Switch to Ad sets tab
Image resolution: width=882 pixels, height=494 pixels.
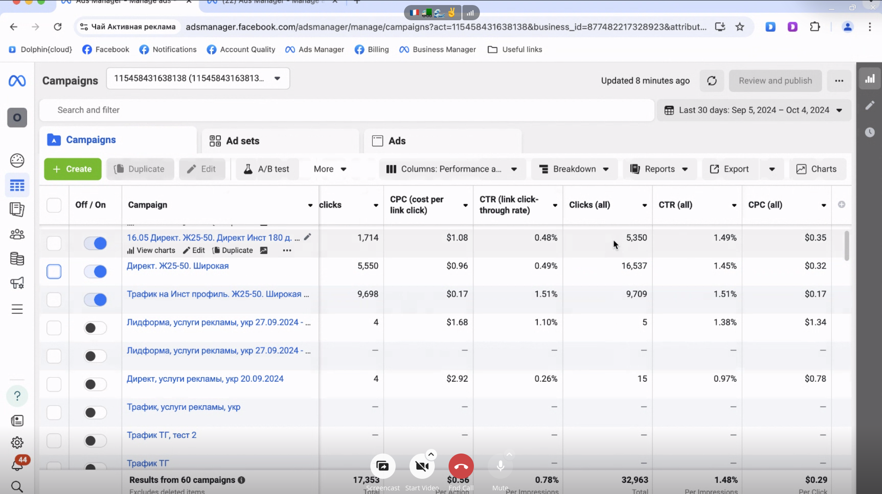point(280,141)
